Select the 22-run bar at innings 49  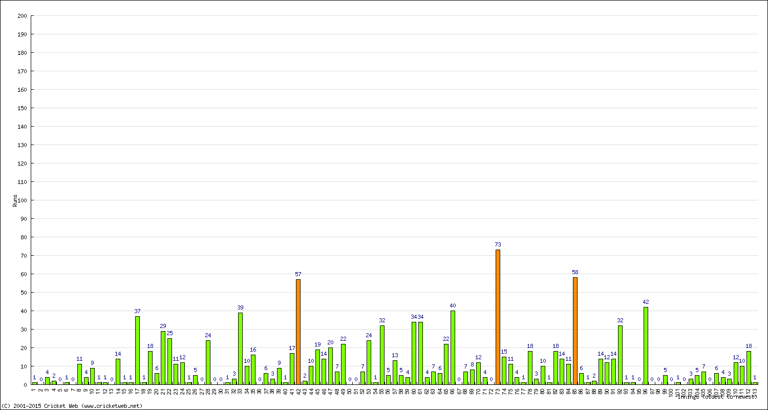343,364
